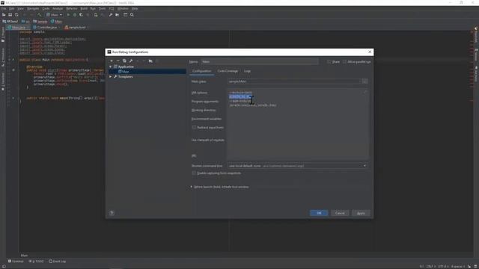Toggle tool window quick access at bottom-left corner

[x=4, y=266]
